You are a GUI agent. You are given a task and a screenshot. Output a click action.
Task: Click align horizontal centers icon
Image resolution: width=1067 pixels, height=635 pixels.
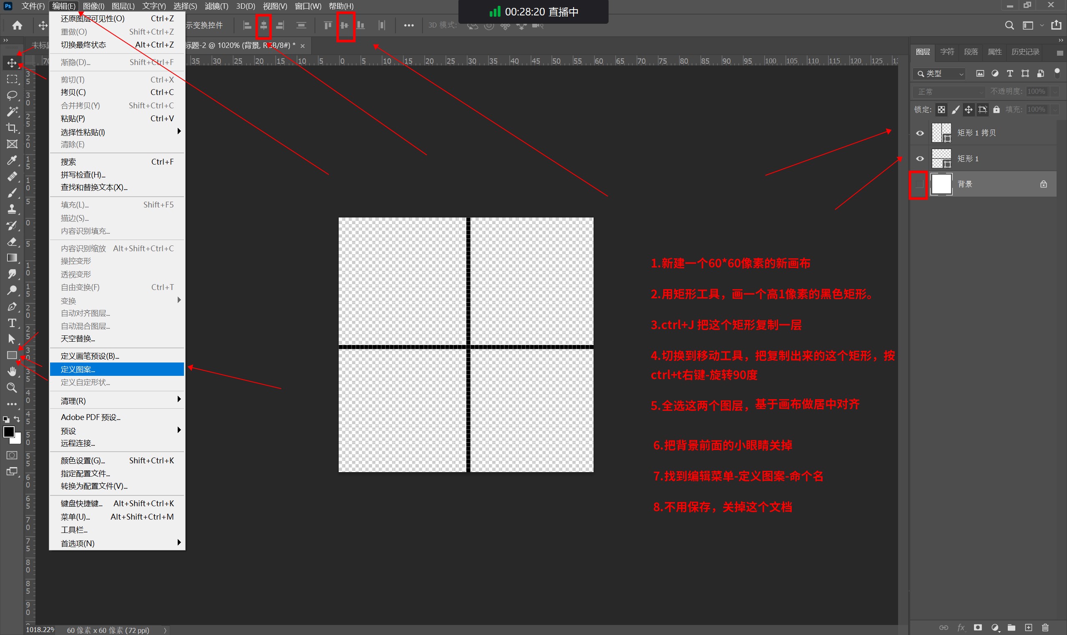click(264, 26)
